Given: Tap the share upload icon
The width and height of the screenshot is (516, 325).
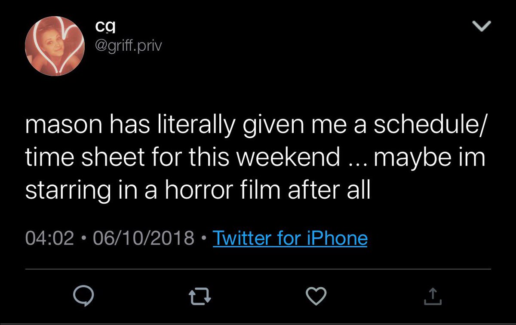Looking at the screenshot, I should 433,295.
